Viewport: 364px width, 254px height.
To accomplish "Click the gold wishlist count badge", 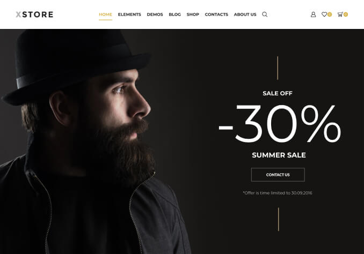I will pos(330,14).
